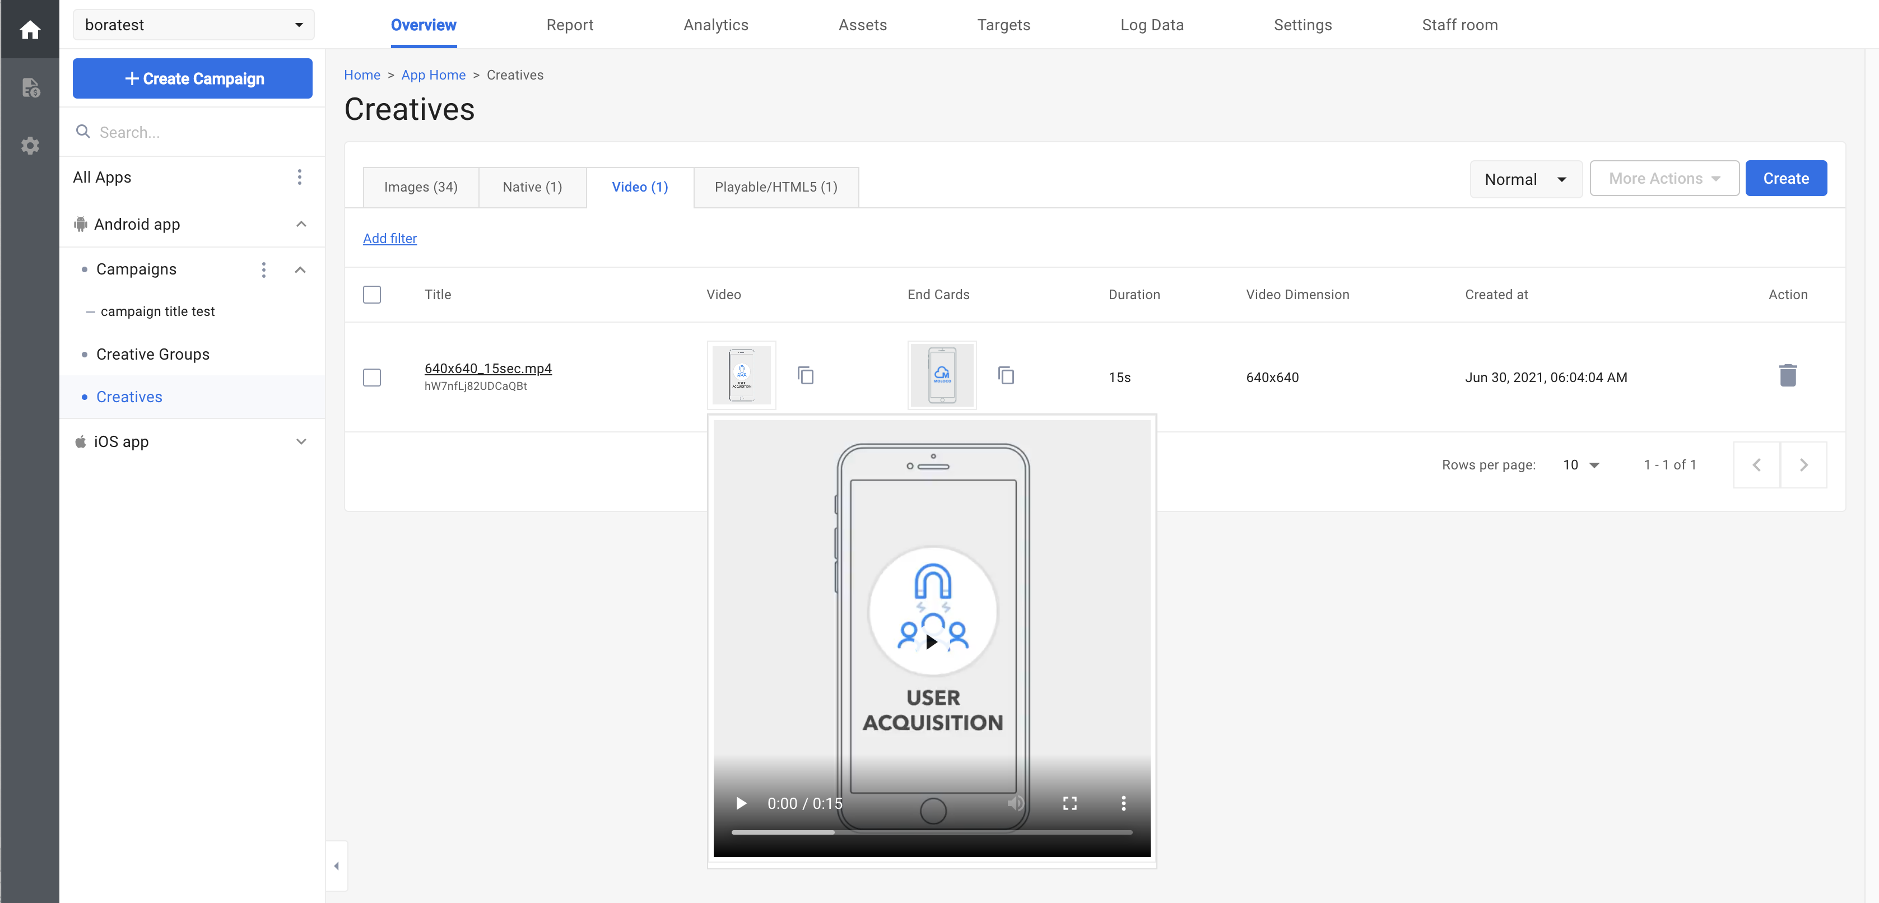Check the select-all checkbox in the table header
Viewport: 1879px width, 903px height.
pyautogui.click(x=372, y=295)
